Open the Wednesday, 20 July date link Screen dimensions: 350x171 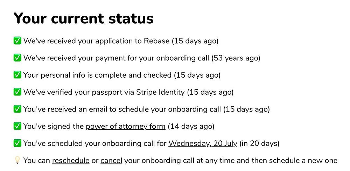pyautogui.click(x=203, y=143)
